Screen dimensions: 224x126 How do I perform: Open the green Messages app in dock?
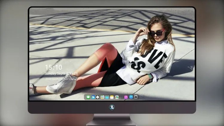(x=88, y=97)
